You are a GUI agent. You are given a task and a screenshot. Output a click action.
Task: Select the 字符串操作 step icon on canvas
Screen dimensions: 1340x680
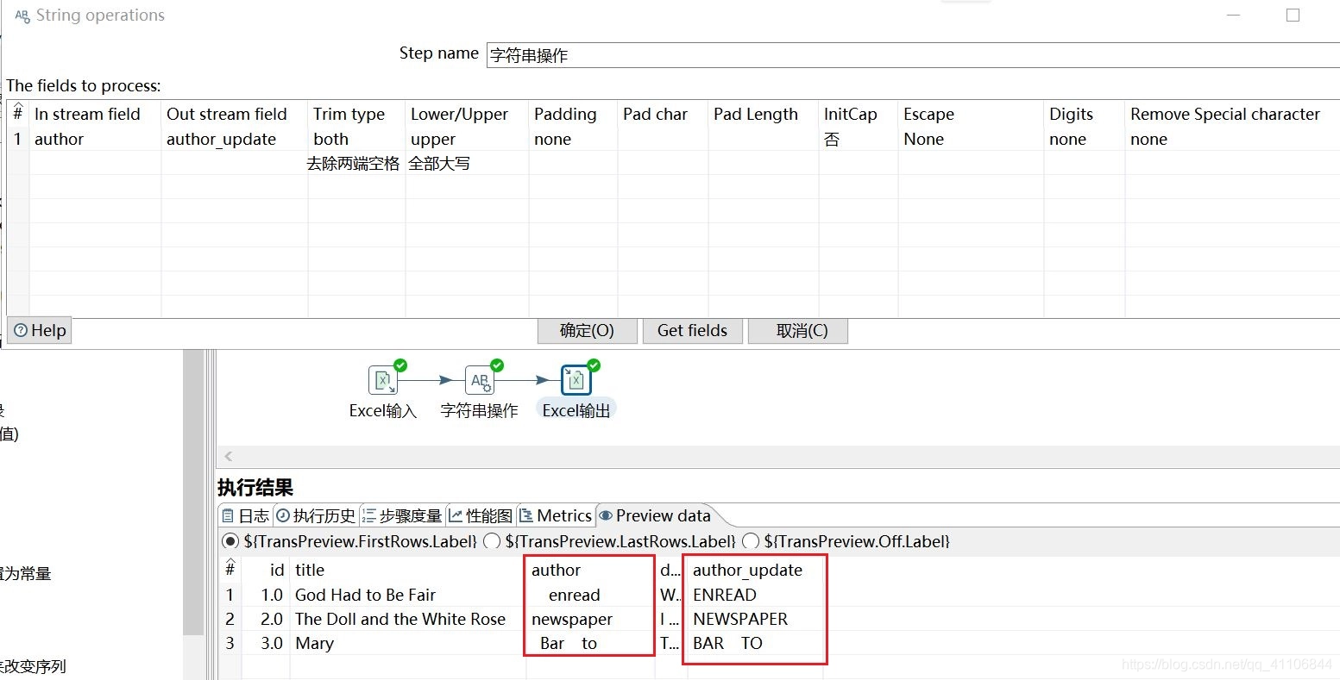pos(479,380)
